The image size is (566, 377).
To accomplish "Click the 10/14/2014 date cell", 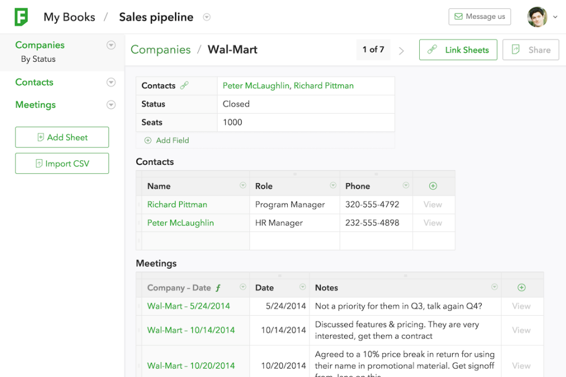I will 279,330.
